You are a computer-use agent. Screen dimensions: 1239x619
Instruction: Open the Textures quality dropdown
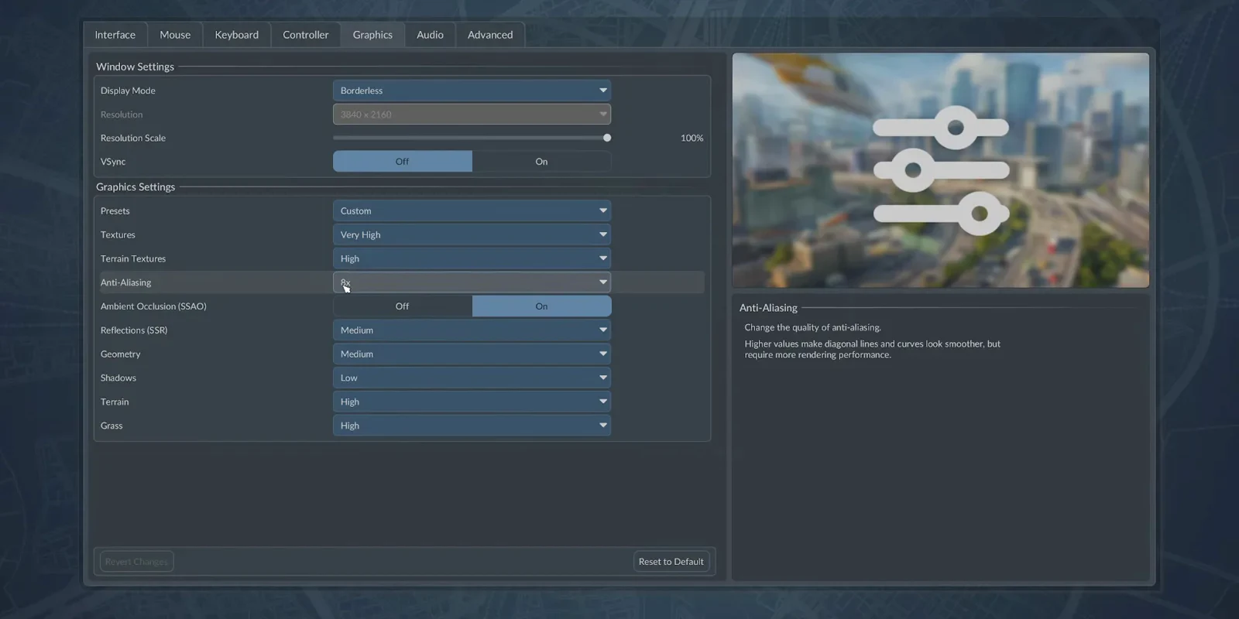coord(472,234)
